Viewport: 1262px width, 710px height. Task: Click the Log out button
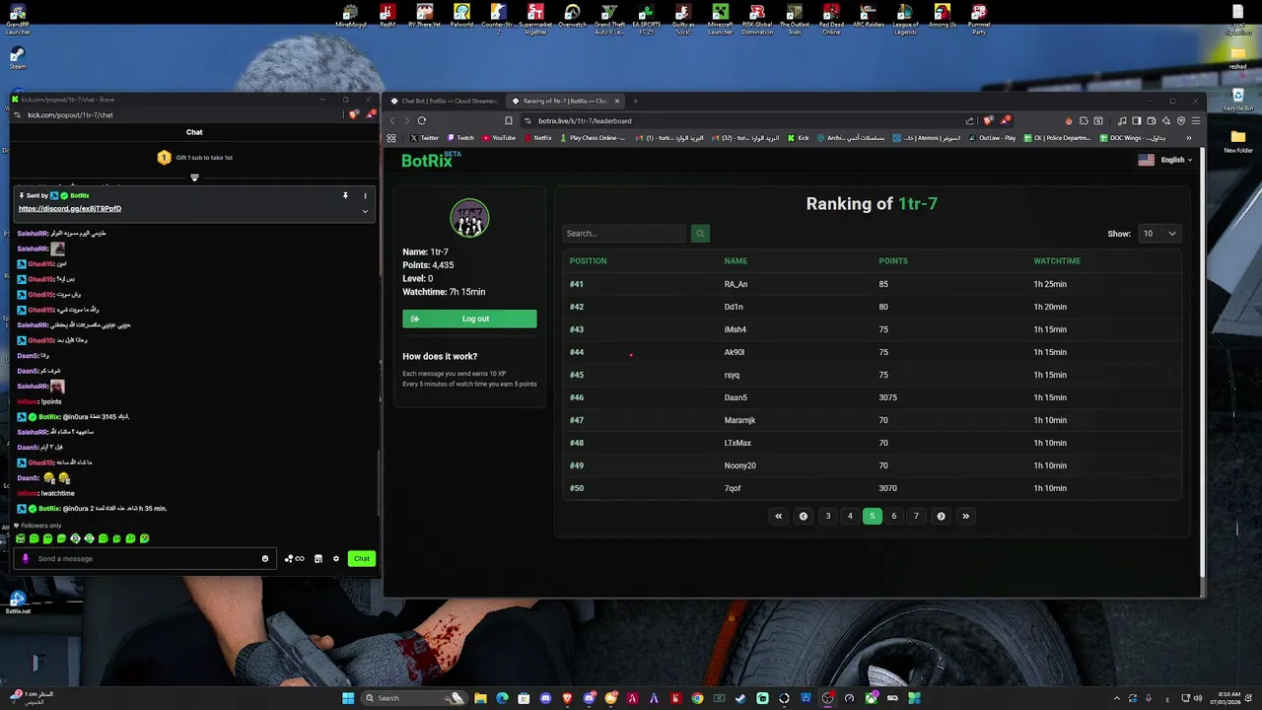pos(469,319)
